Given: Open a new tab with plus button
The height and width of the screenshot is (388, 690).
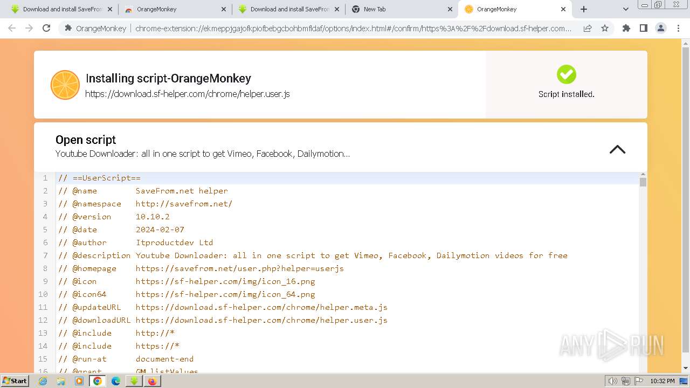Looking at the screenshot, I should [x=584, y=9].
